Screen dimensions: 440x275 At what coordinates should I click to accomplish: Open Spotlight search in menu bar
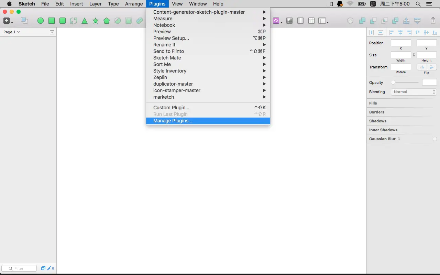[x=418, y=4]
